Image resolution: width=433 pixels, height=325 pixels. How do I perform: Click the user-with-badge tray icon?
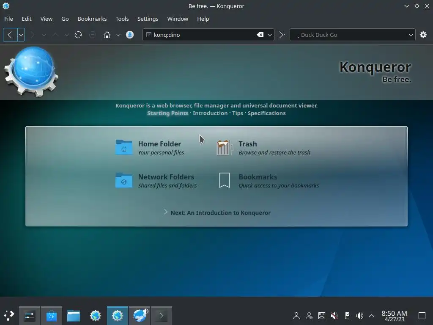pos(309,316)
